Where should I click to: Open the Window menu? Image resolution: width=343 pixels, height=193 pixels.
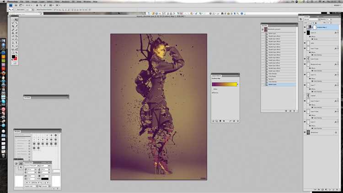click(87, 2)
